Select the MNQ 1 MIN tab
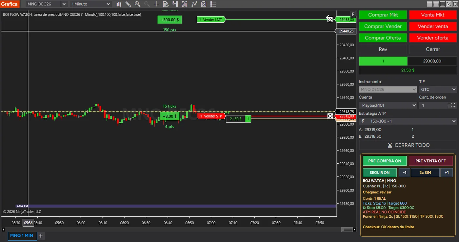 22,235
